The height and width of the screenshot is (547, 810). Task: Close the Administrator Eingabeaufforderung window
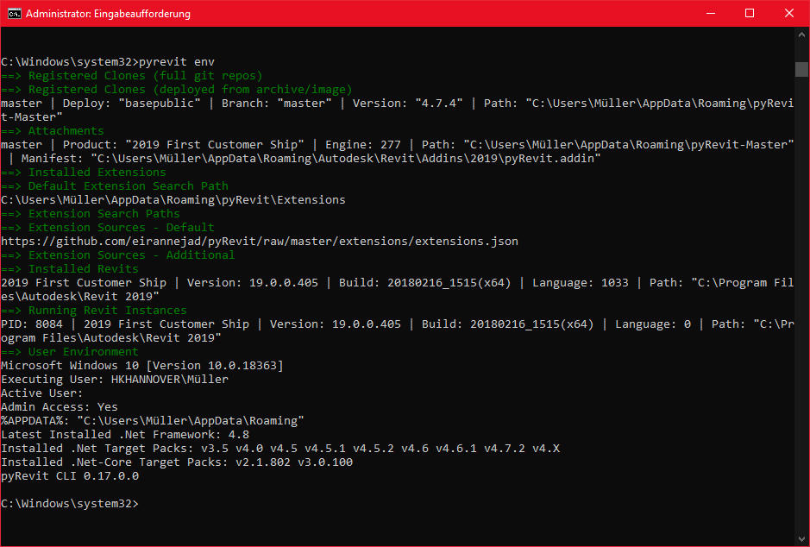point(790,13)
